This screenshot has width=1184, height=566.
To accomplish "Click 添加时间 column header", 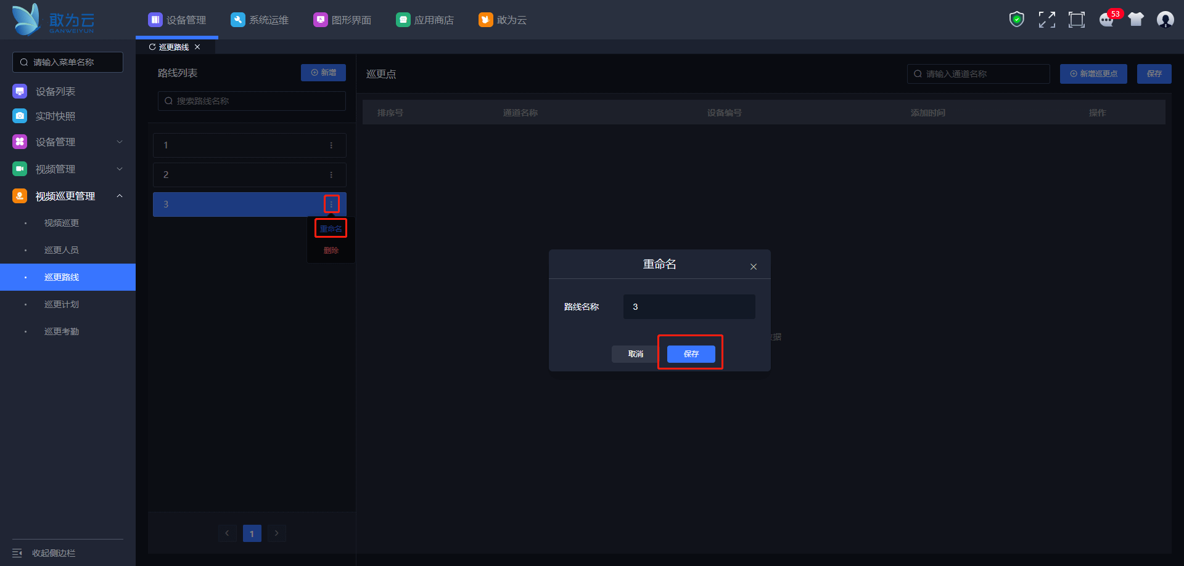I will click(x=928, y=113).
